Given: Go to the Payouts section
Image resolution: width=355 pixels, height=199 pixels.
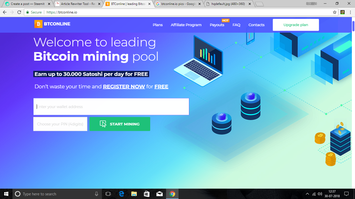Looking at the screenshot, I should click(x=217, y=25).
